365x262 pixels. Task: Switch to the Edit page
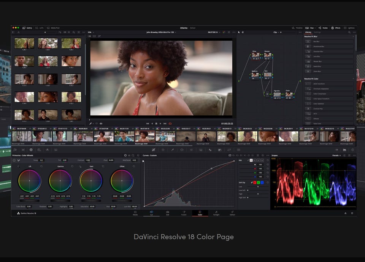click(168, 213)
